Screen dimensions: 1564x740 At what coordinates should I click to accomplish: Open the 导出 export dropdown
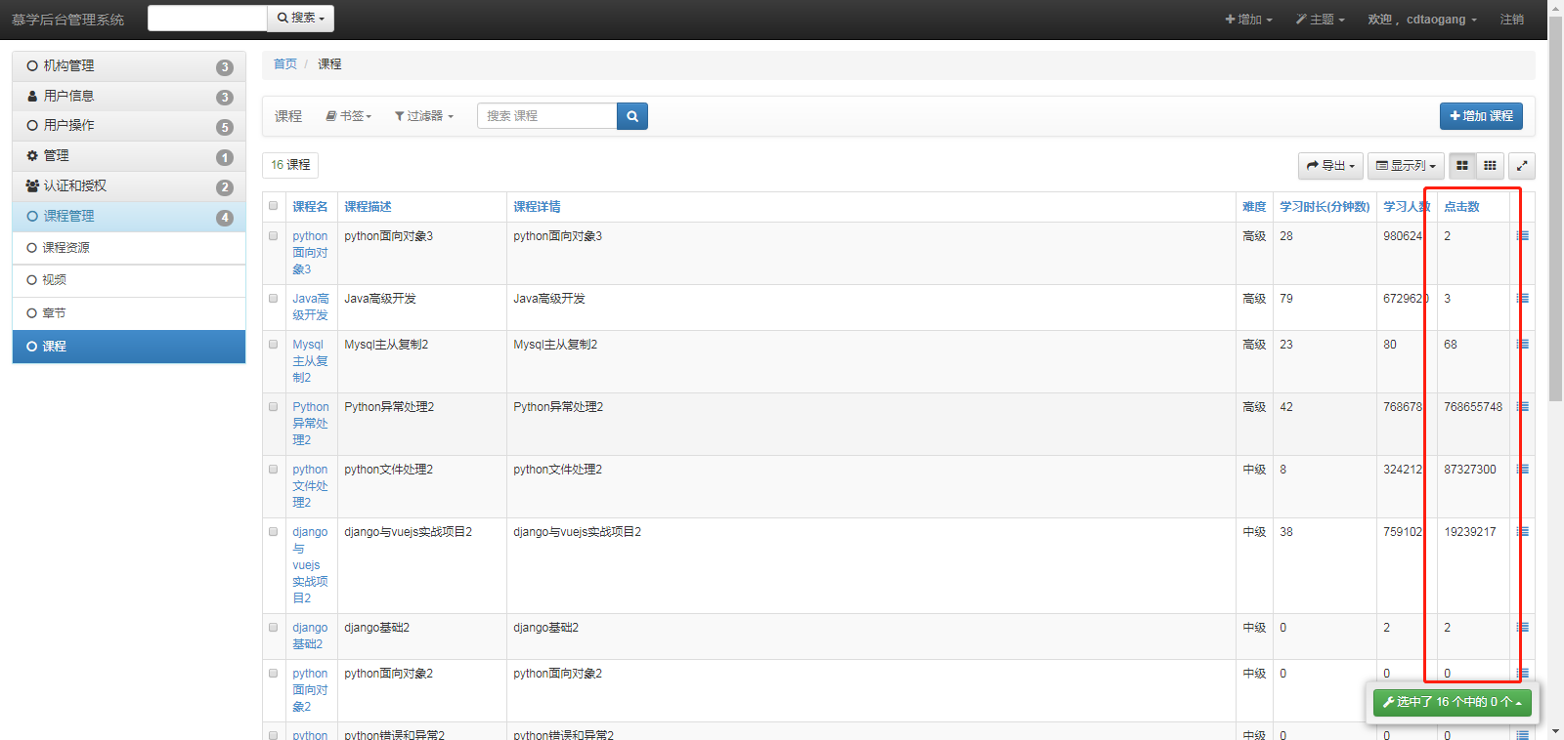[1330, 166]
